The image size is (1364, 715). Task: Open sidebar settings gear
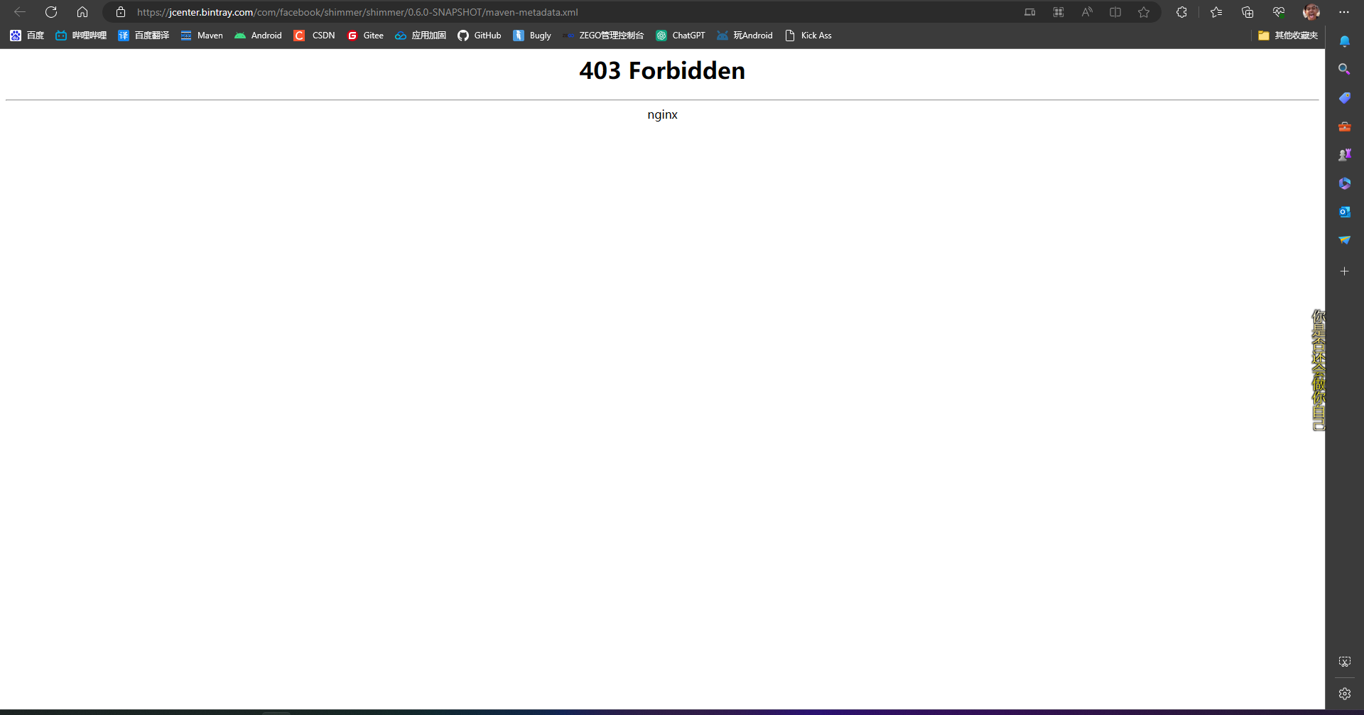tap(1345, 693)
